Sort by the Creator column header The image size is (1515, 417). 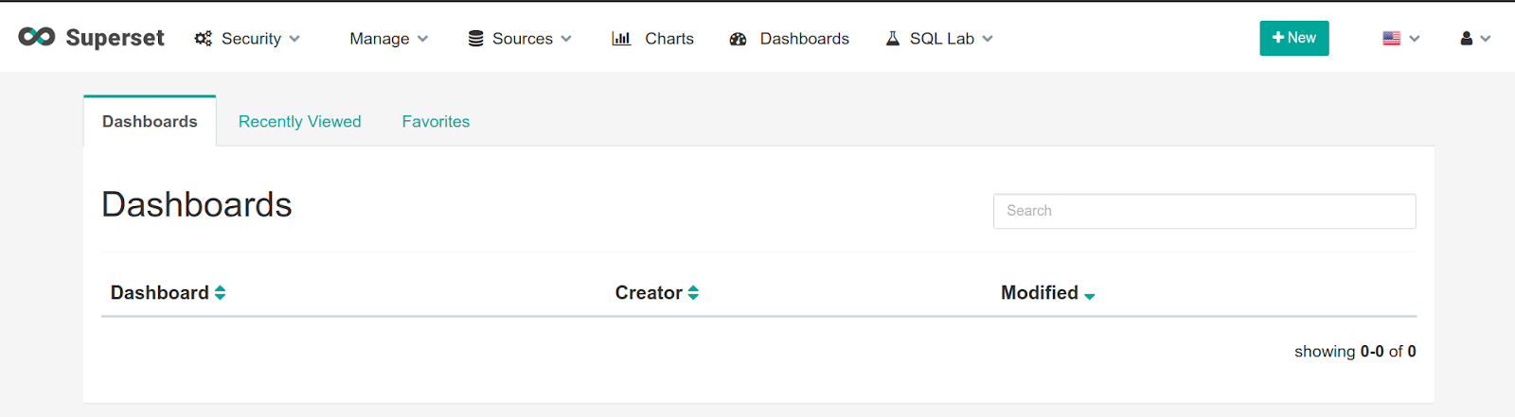(649, 293)
